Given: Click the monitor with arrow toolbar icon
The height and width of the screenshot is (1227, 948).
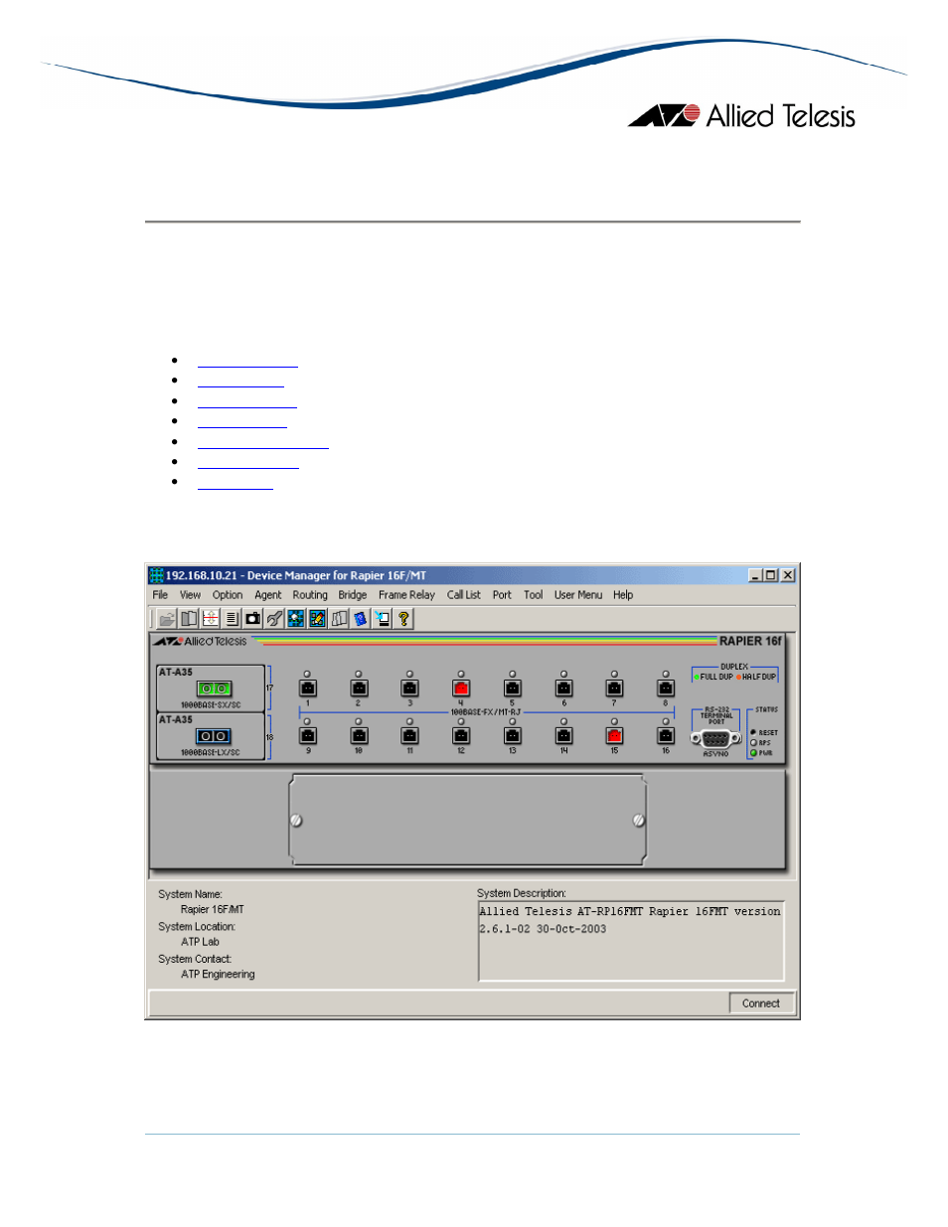Looking at the screenshot, I should (x=383, y=619).
